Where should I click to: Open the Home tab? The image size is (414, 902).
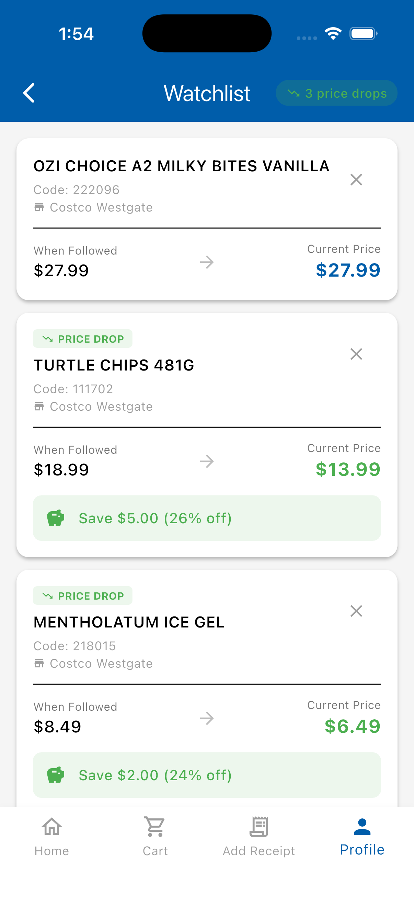pyautogui.click(x=52, y=836)
